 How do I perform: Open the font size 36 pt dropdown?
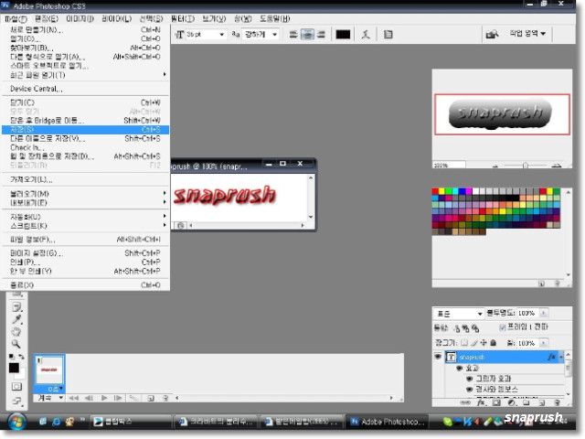[x=221, y=35]
